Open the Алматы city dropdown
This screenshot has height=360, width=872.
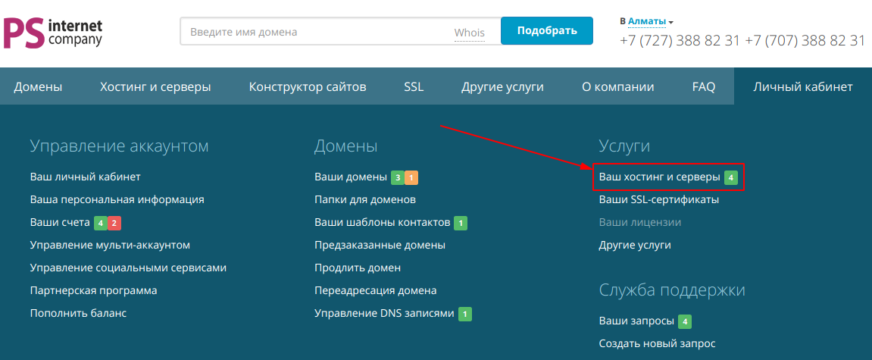[x=649, y=21]
